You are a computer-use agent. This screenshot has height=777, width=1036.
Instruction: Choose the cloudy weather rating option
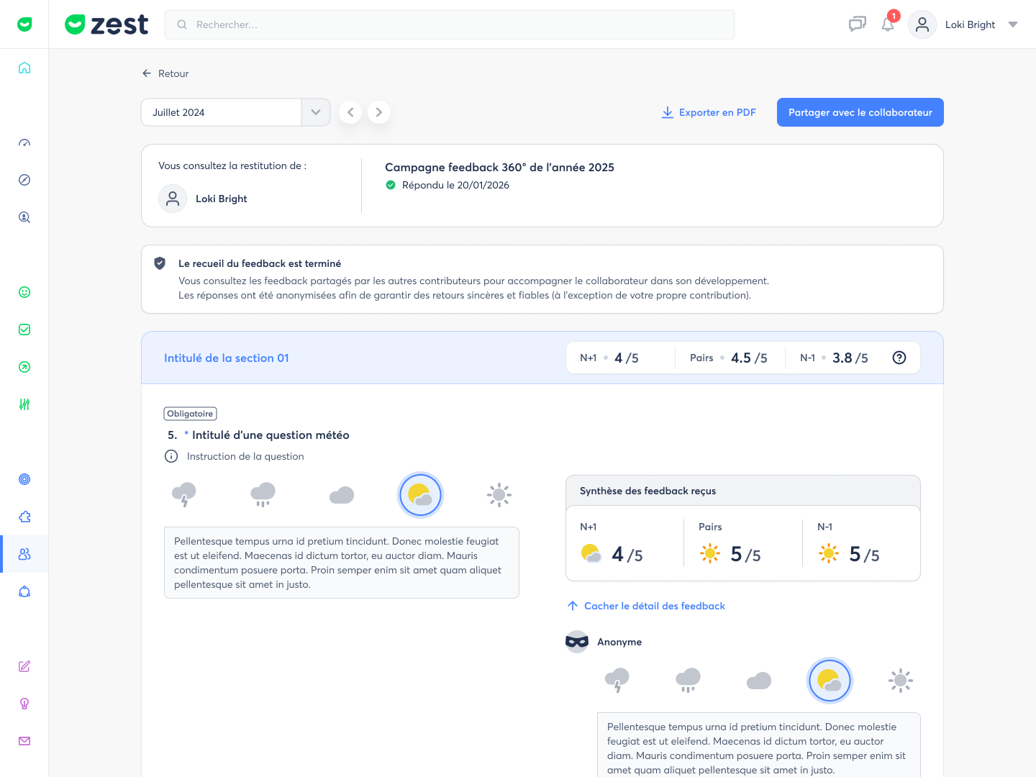342,494
